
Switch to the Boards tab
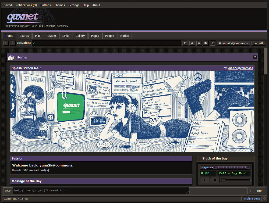pos(24,36)
